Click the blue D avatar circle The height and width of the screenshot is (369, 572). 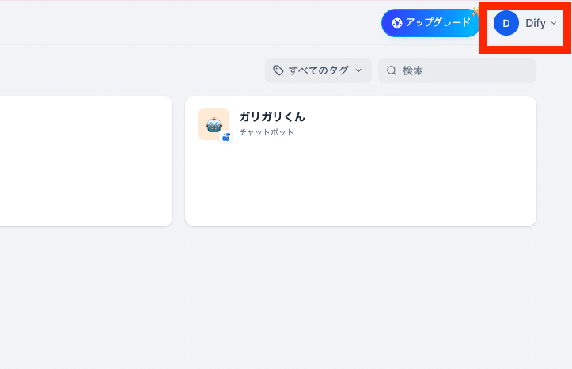[506, 23]
